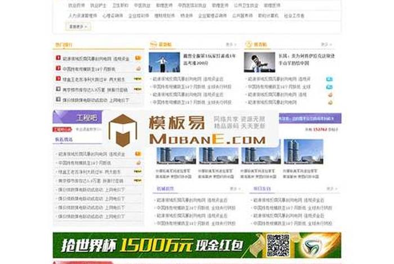This screenshot has height=264, width=394.
Task: Select the 机械前沿 section tab
Action: 165,189
